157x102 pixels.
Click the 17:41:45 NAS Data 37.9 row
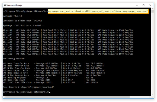[x=68, y=37]
